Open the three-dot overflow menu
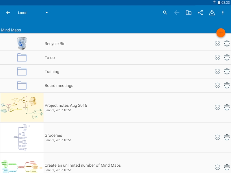Viewport: 231px width, 173px height. coord(223,13)
